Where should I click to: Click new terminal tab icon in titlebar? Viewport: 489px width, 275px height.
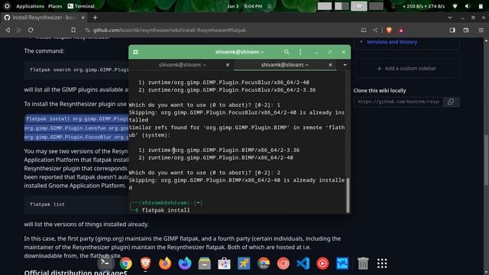coord(136,52)
